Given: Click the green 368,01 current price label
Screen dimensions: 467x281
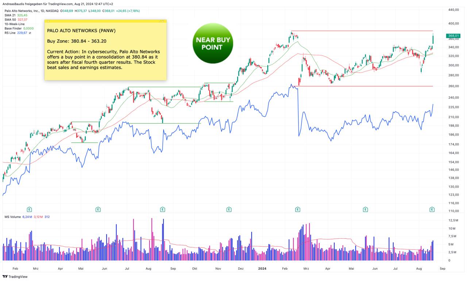Looking at the screenshot, I should 453,36.
